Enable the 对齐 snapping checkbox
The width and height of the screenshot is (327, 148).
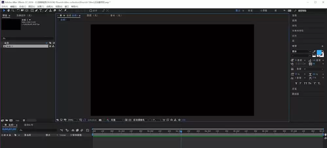pos(91,11)
